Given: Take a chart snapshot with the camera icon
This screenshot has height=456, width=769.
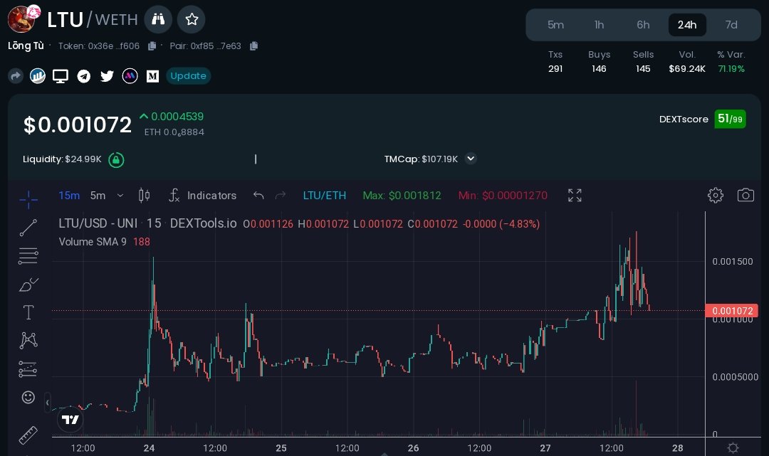Looking at the screenshot, I should point(746,196).
